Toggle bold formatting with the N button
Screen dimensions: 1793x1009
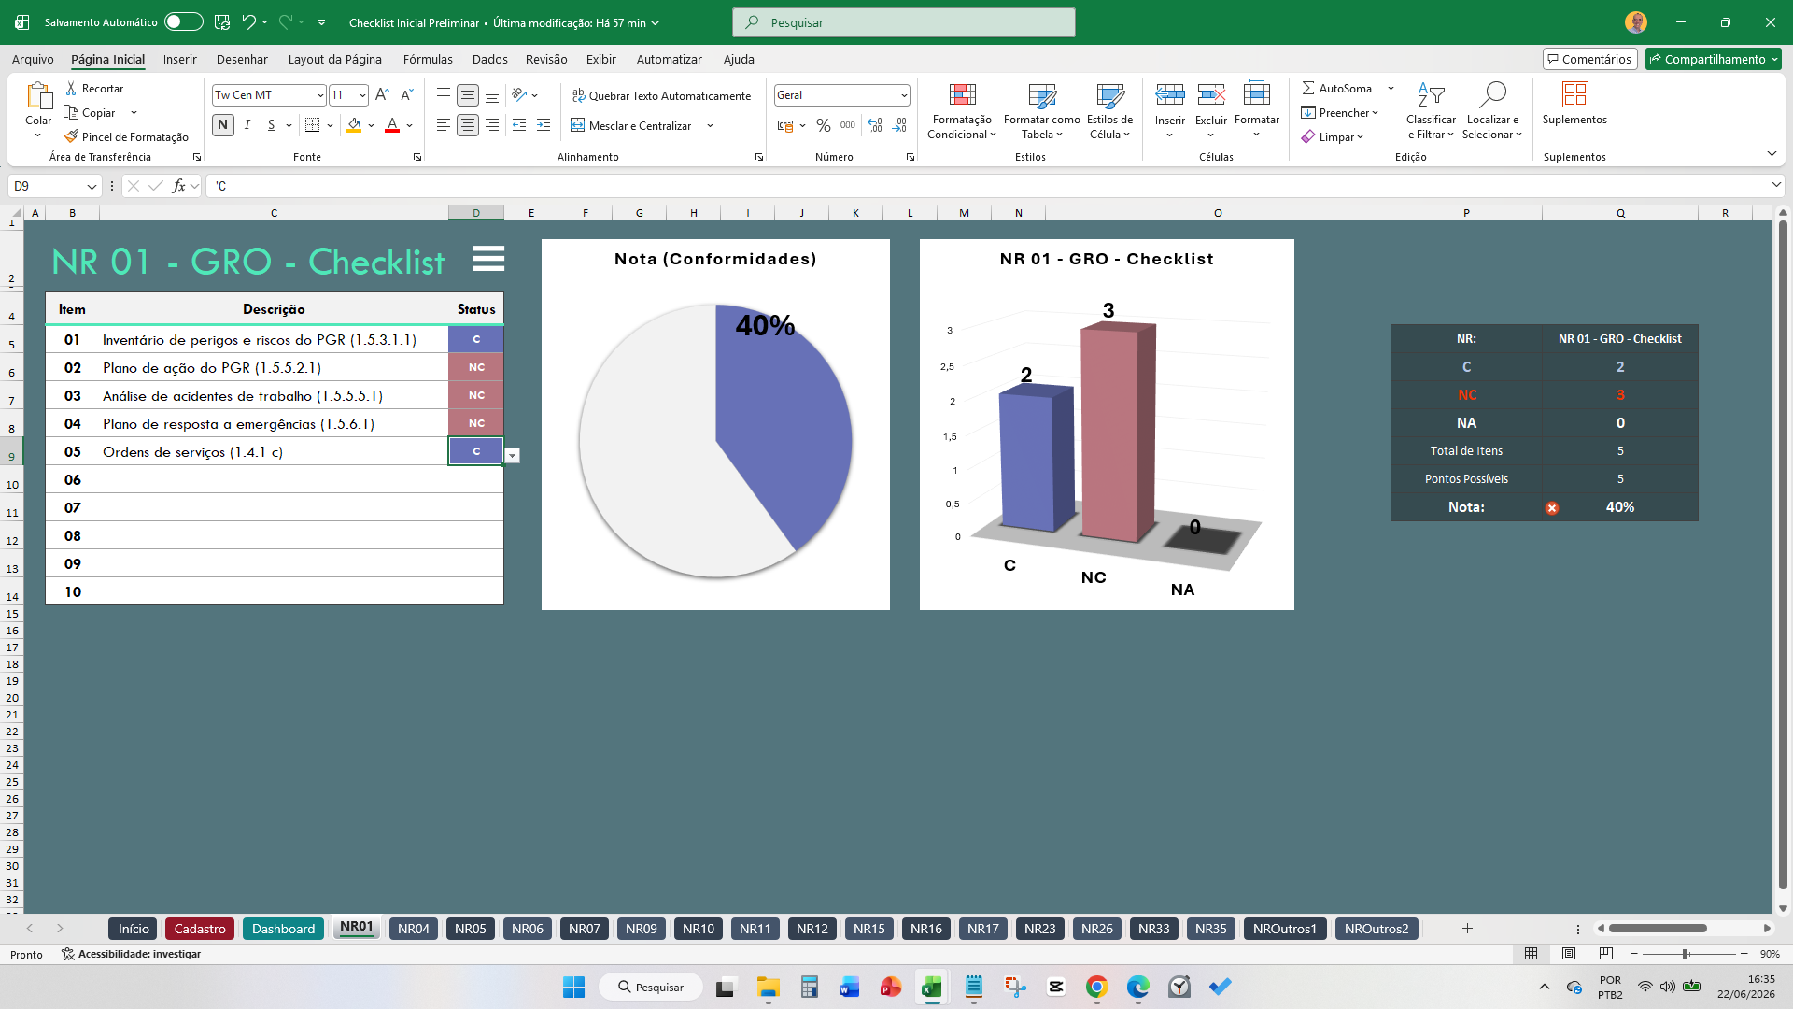[222, 125]
